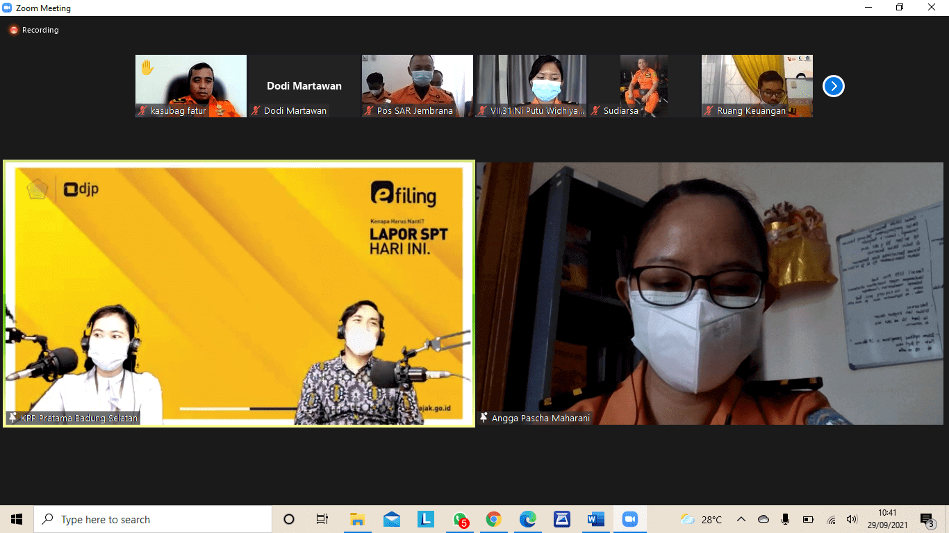The image size is (949, 533).
Task: Click the volume speaker icon in system tray
Action: (852, 519)
